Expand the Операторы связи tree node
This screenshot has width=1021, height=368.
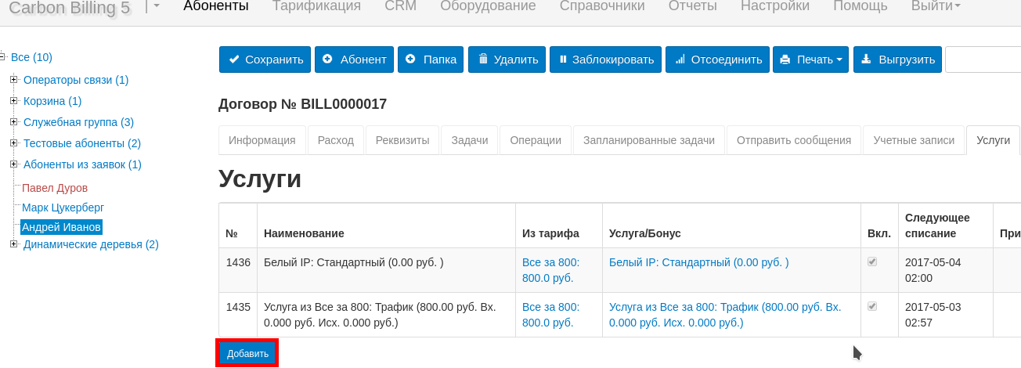click(14, 80)
